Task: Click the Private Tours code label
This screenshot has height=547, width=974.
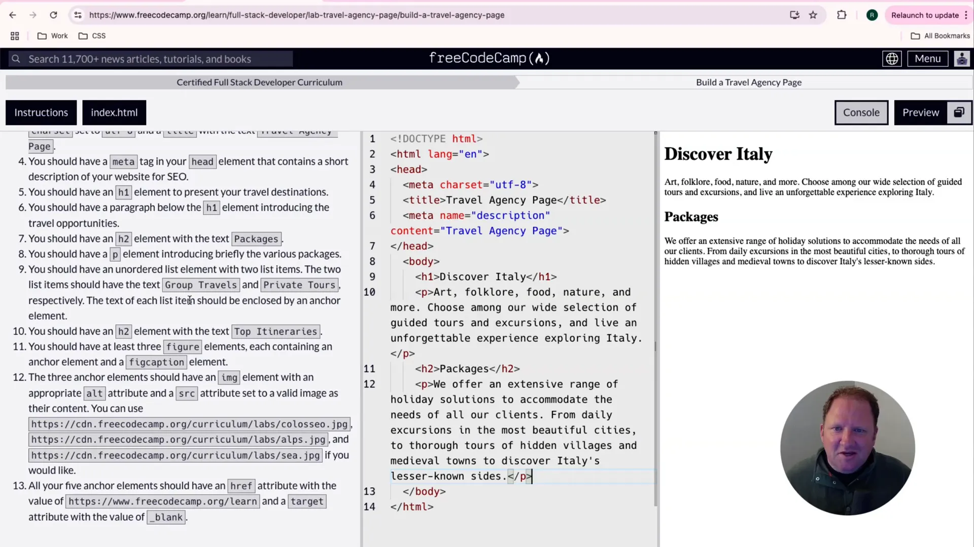Action: 299,285
